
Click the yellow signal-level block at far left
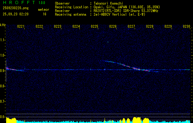tap(11, 120)
